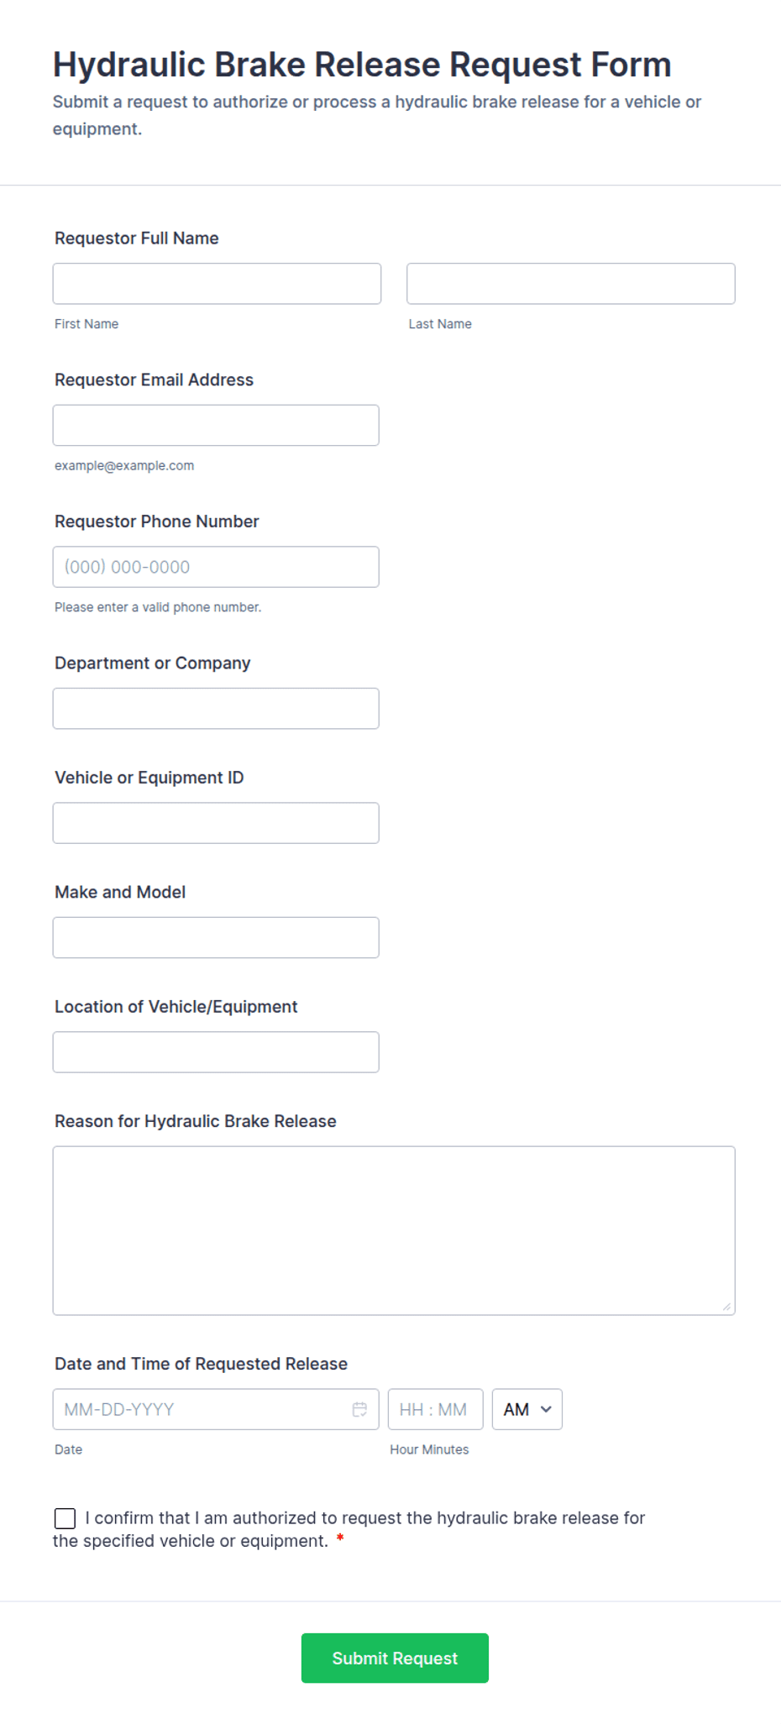Open the AM/PM dropdown

(x=527, y=1409)
